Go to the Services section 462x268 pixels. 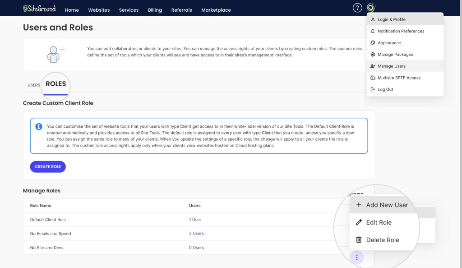click(129, 10)
